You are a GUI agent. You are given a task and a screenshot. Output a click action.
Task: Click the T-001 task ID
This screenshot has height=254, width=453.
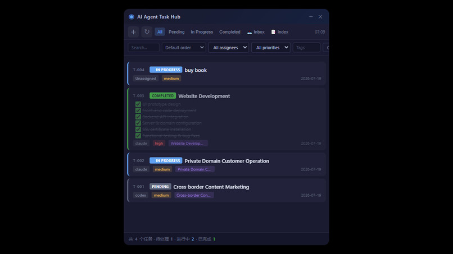click(138, 187)
